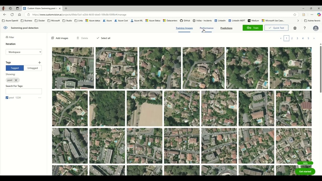322x181 pixels.
Task: Click the green Train button
Action: click(253, 28)
